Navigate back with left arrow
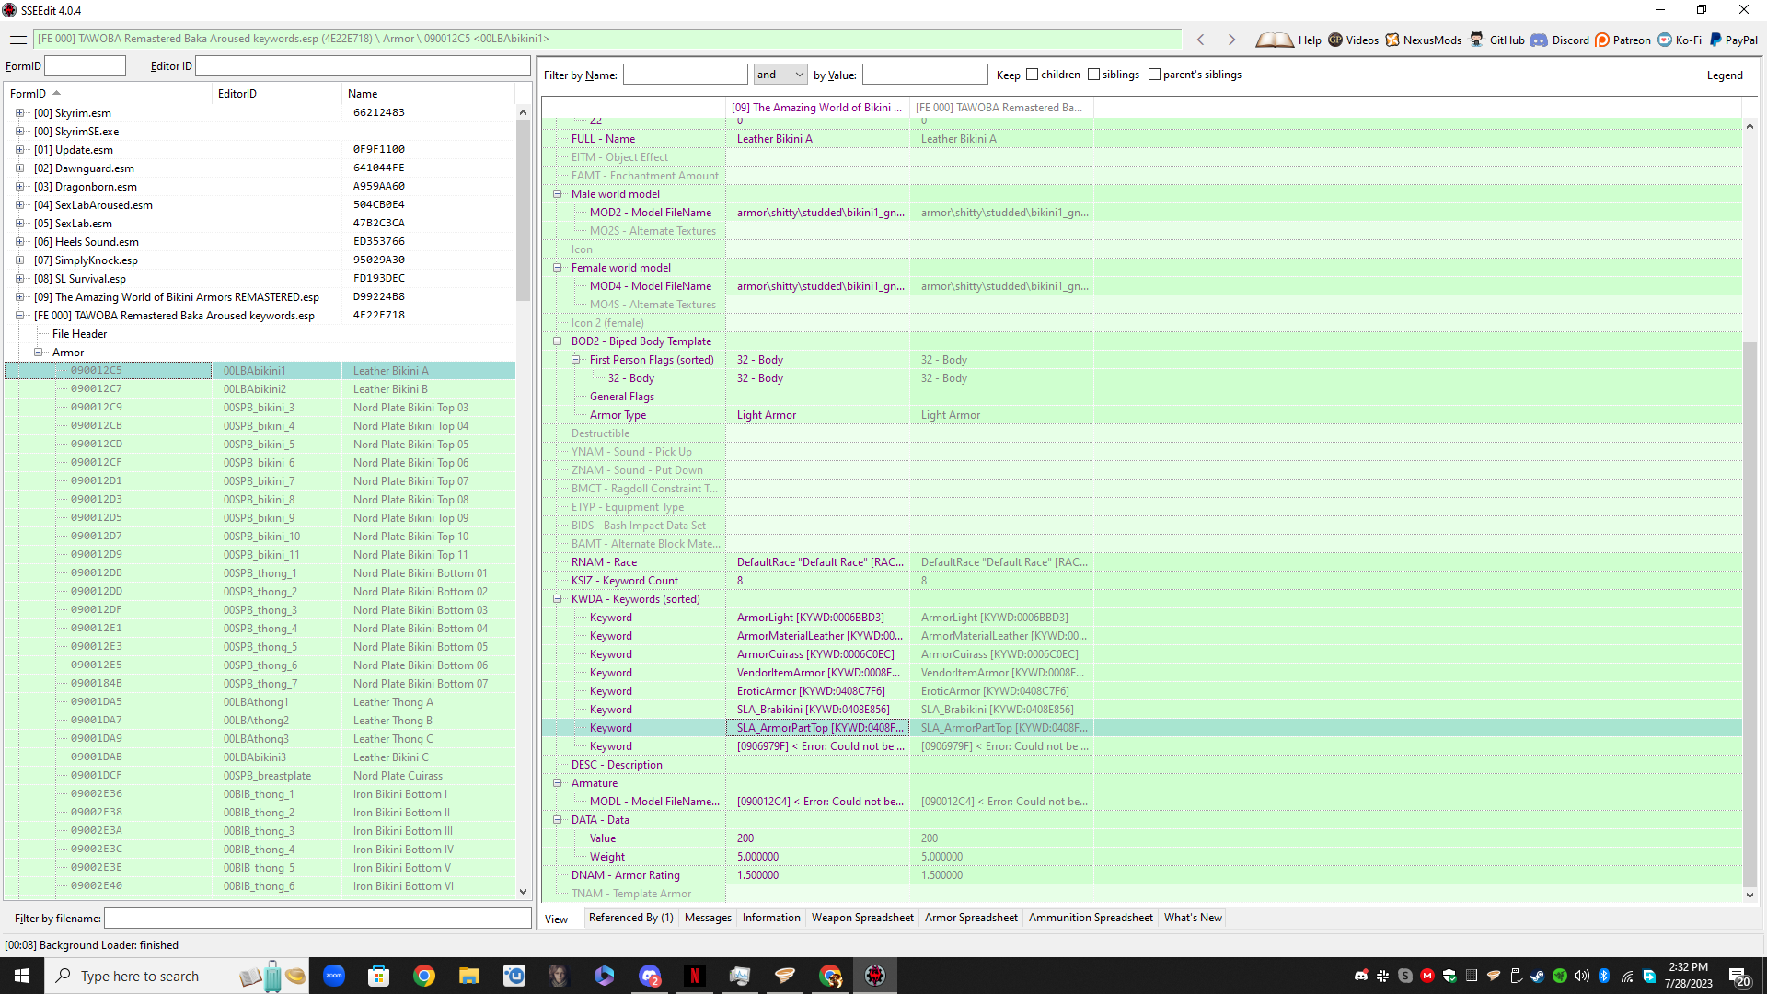The height and width of the screenshot is (994, 1767). click(x=1200, y=40)
